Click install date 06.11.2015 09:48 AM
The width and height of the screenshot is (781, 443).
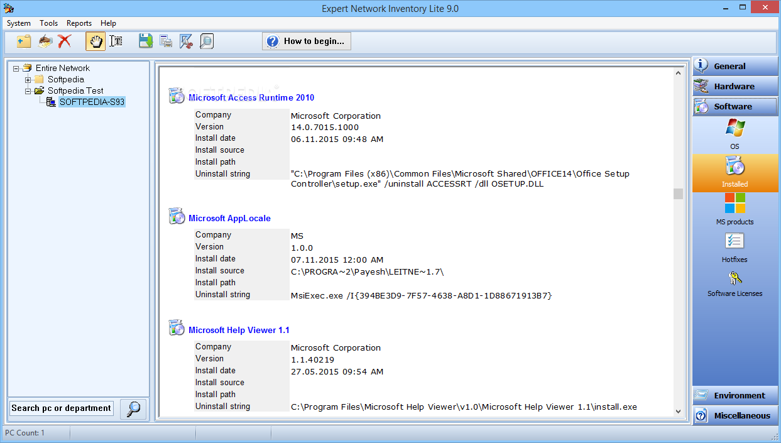[337, 139]
